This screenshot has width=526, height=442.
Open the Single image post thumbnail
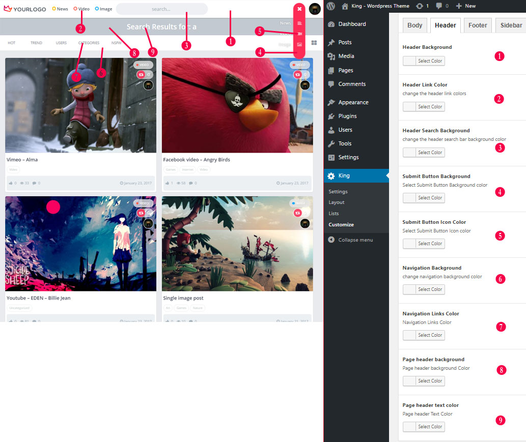point(237,244)
